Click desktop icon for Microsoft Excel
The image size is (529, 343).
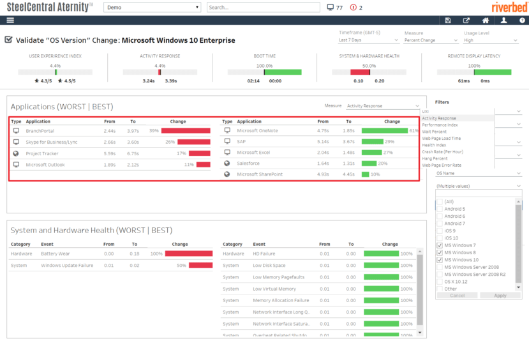(x=227, y=152)
